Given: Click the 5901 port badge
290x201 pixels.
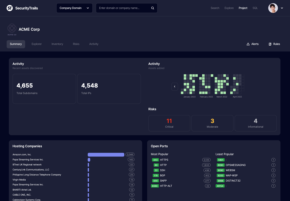Looking at the screenshot, I should [x=220, y=160].
